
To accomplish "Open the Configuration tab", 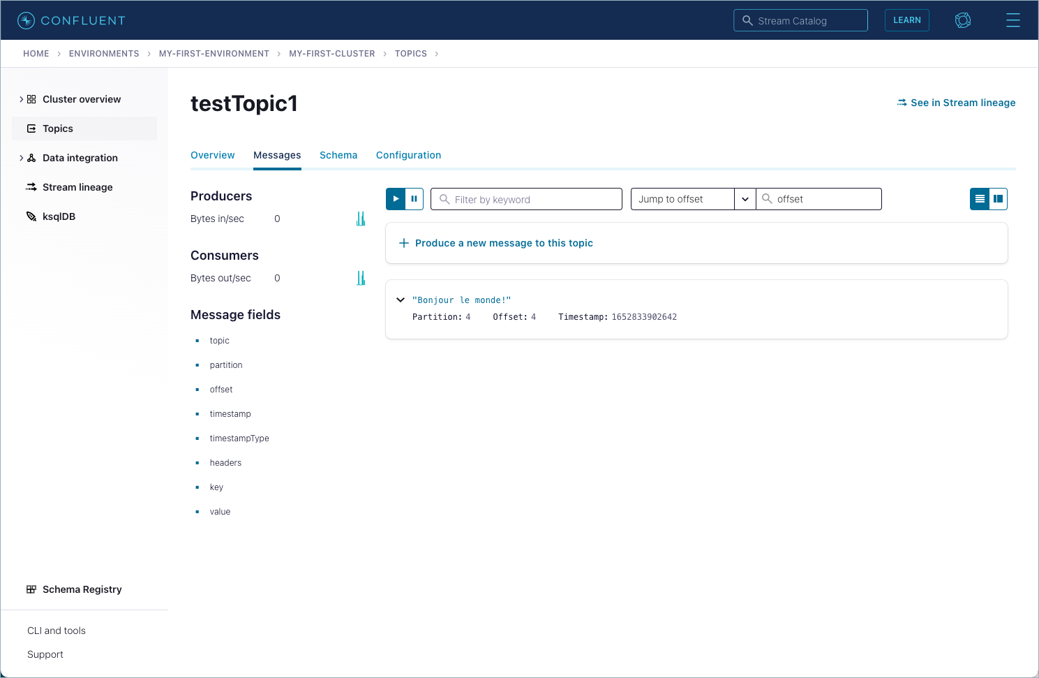I will 408,154.
